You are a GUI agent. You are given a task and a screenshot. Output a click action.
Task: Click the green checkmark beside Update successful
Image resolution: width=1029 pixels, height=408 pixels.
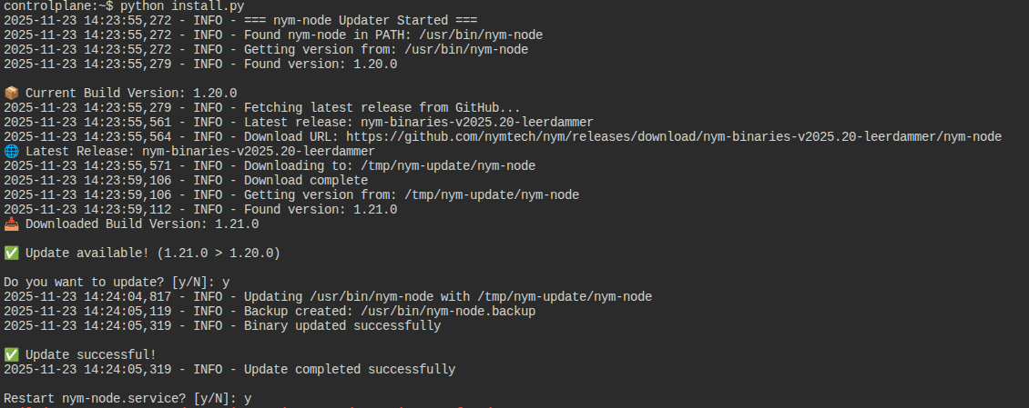pyautogui.click(x=11, y=354)
